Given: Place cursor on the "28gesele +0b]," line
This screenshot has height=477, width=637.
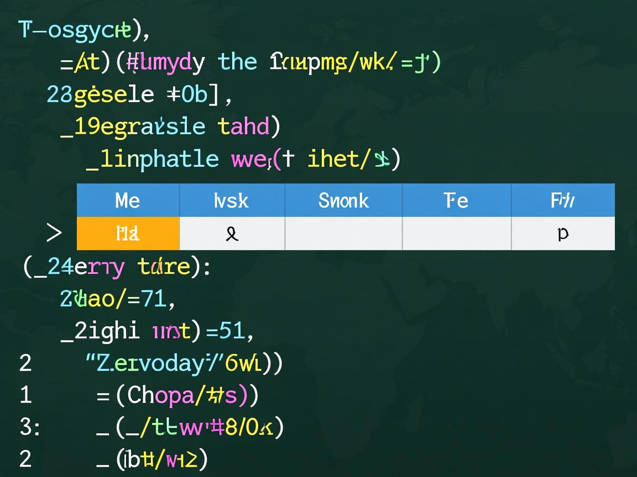Looking at the screenshot, I should [139, 94].
